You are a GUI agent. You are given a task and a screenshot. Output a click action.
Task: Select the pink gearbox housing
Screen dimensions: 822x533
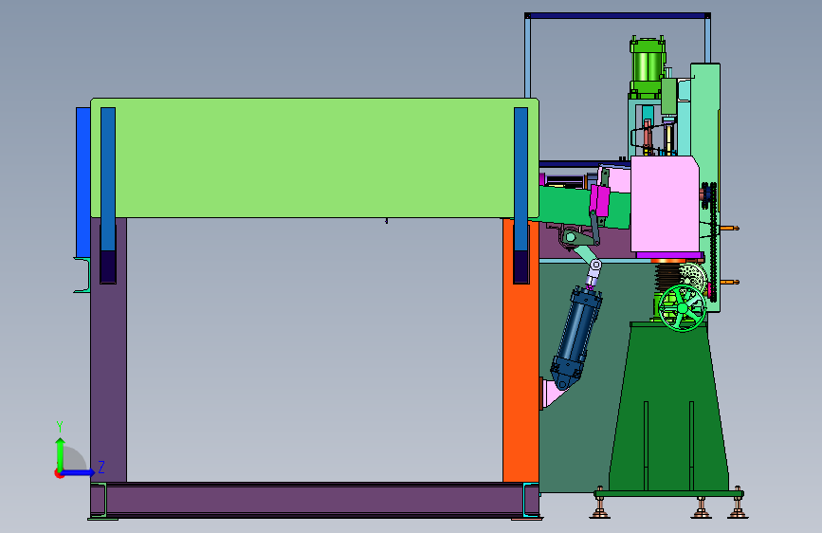(665, 204)
